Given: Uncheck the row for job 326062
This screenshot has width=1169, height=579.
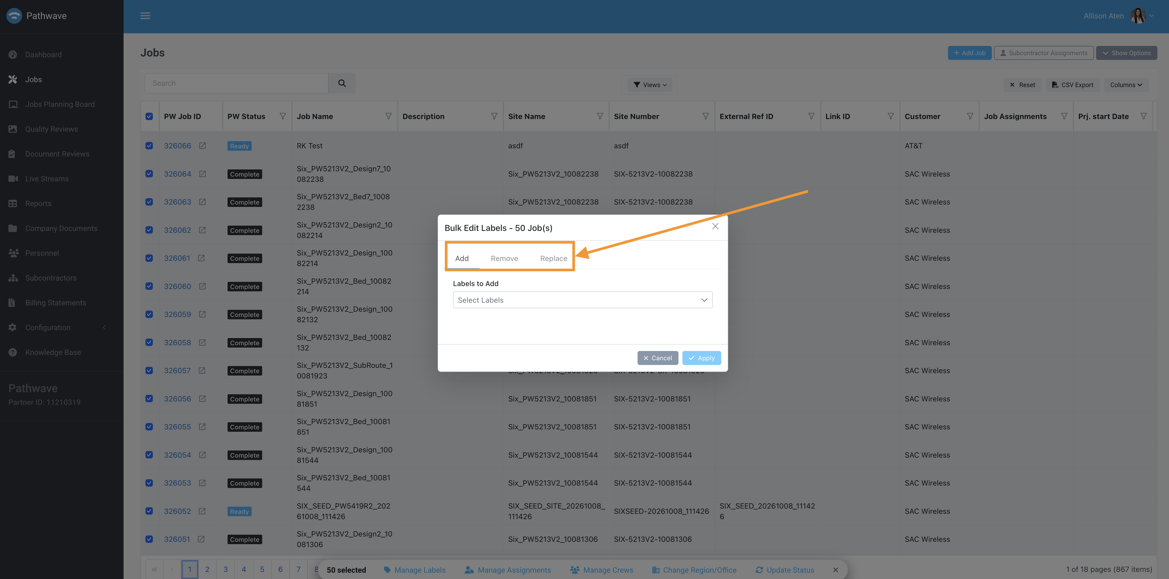Looking at the screenshot, I should (149, 230).
